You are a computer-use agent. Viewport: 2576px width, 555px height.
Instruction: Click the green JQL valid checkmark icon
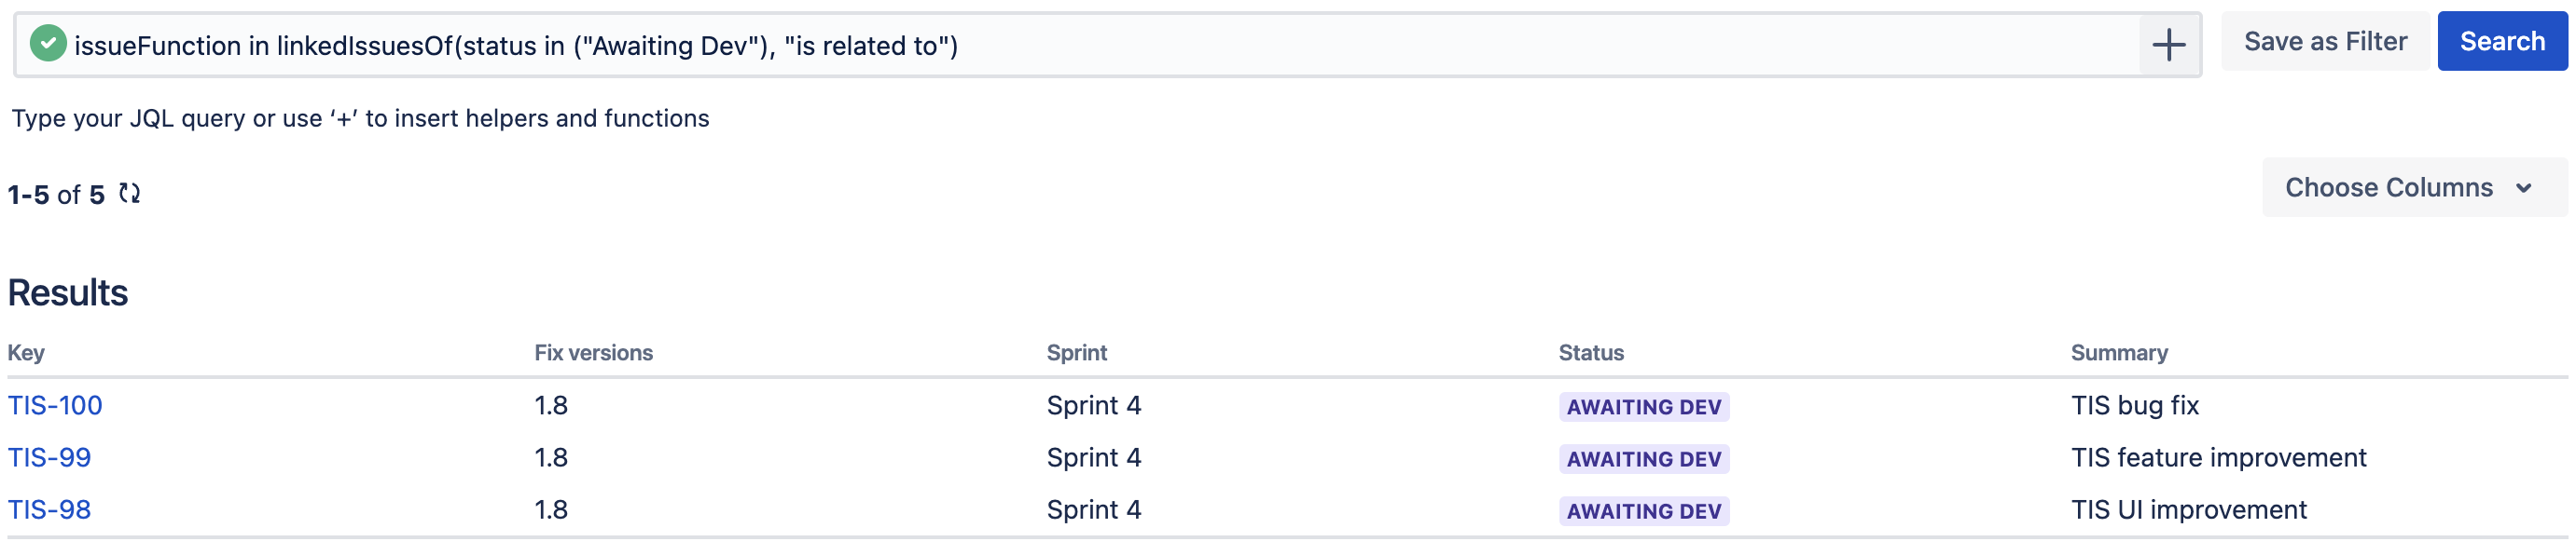click(48, 45)
